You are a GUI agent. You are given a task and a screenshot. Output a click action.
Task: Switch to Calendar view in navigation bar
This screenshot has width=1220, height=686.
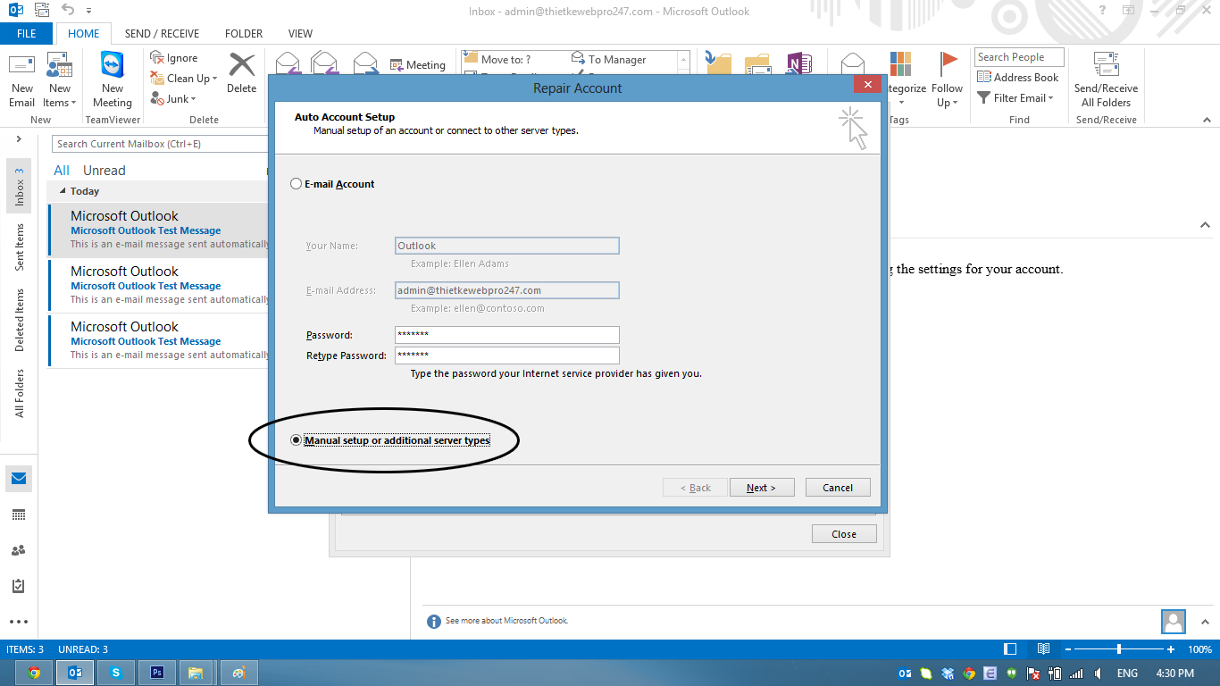(19, 514)
